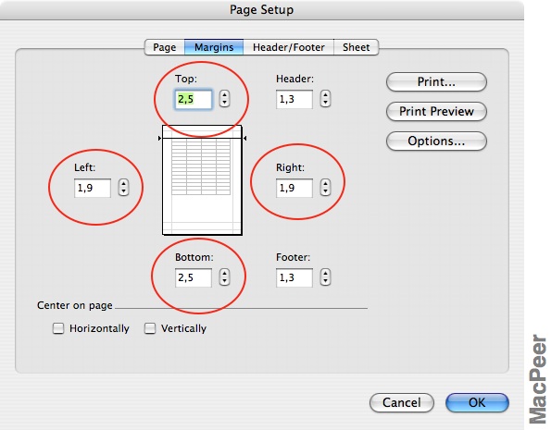Open the Print... dialog button
The width and height of the screenshot is (551, 430).
pos(436,82)
